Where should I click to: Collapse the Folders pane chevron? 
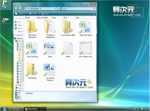pos(22,35)
